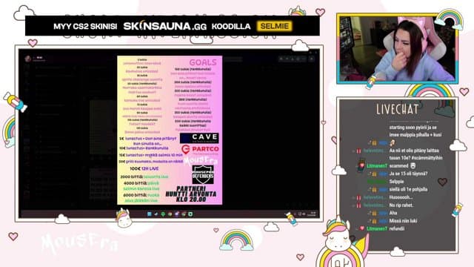
Task: Click the taskbar clock in system tray
Action: (312, 214)
